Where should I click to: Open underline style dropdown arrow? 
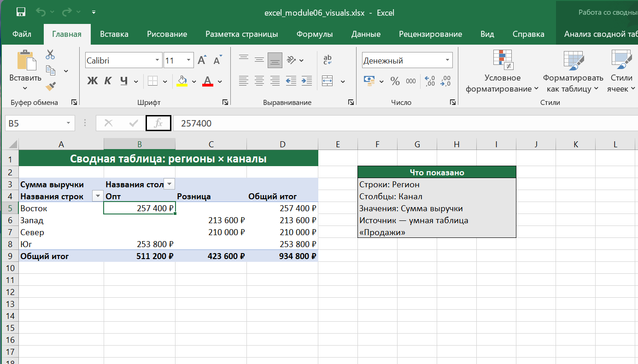(136, 81)
